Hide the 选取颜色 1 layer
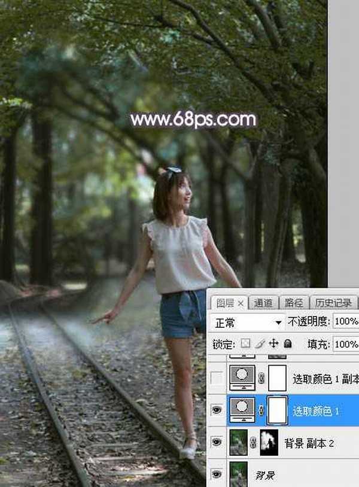359x487 pixels. point(216,411)
